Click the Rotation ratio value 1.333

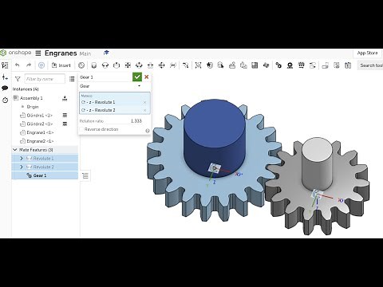point(136,121)
